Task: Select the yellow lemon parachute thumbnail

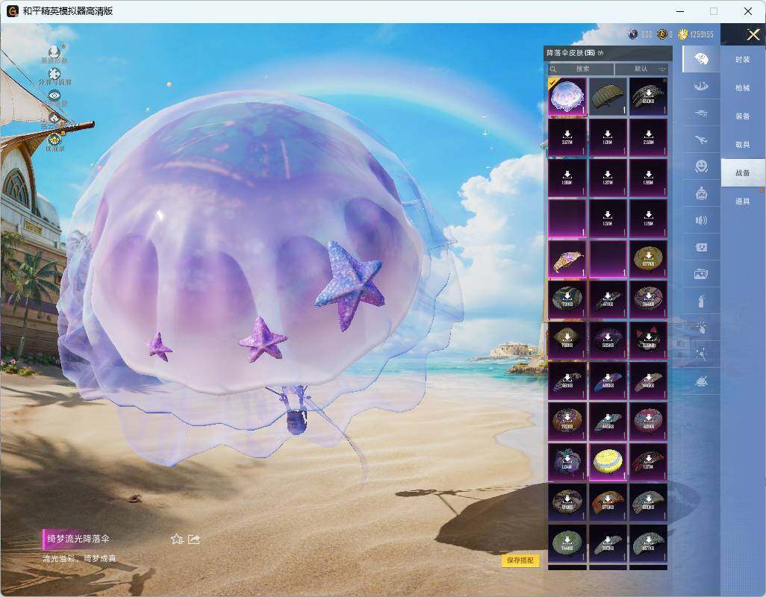Action: pos(608,462)
